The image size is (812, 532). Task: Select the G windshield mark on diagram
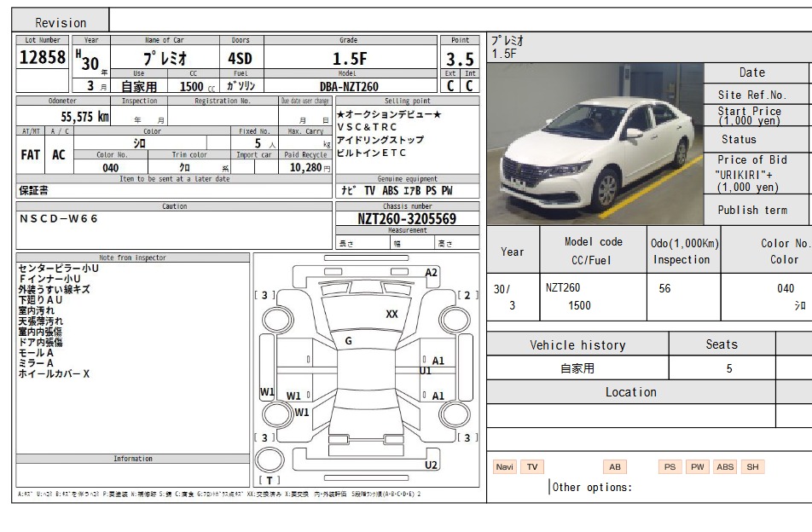point(348,341)
